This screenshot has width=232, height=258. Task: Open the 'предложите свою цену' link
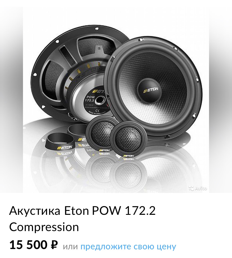pos(128,247)
